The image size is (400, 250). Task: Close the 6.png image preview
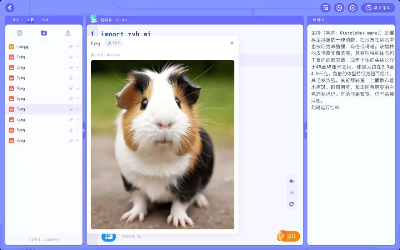(x=232, y=43)
